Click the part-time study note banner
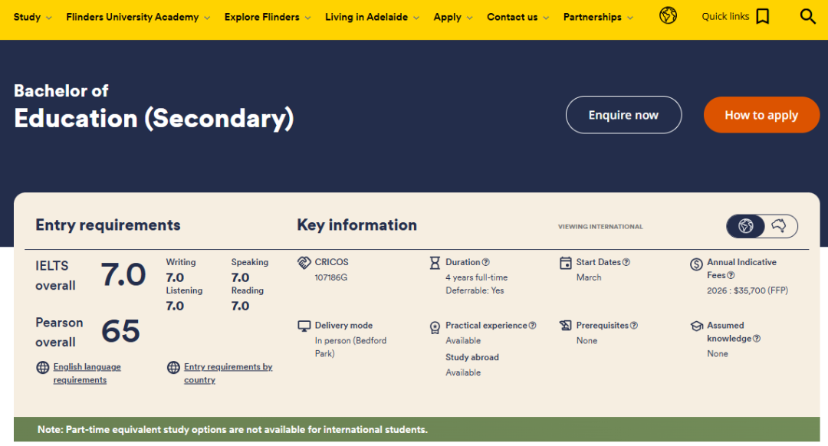 click(416, 430)
